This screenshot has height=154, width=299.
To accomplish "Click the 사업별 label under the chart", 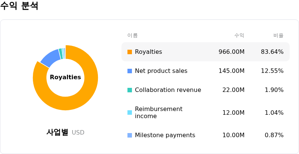I will [57, 132].
